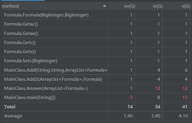
Task: Select the Formula.Setc(BigInteger) row
Action: click(31, 61)
